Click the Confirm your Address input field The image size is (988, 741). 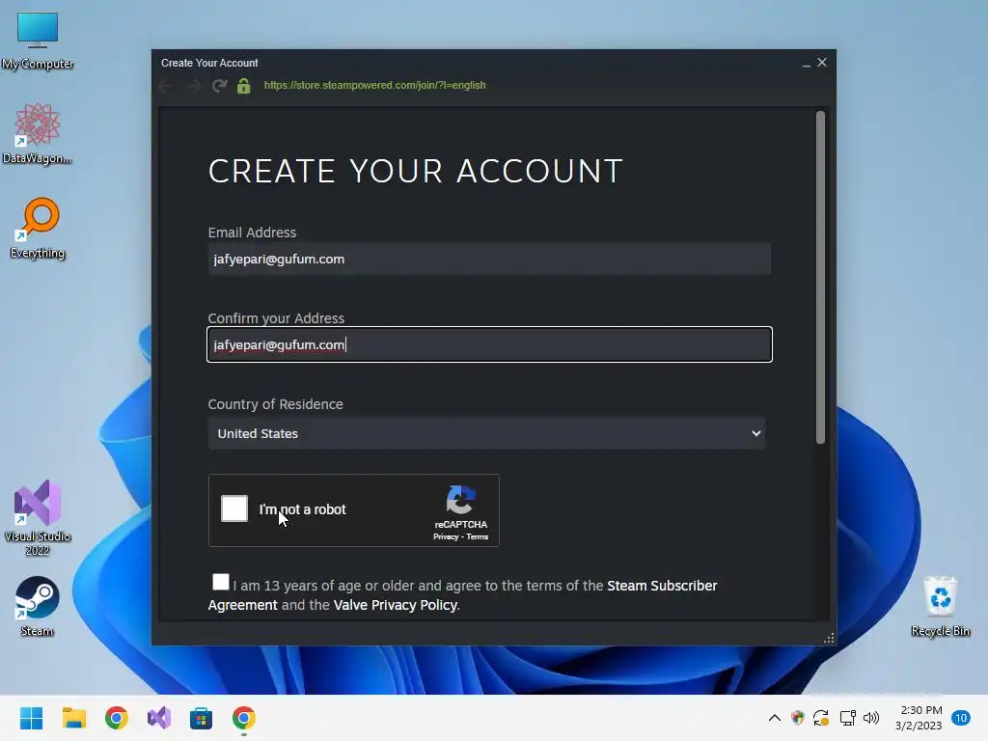pos(489,344)
